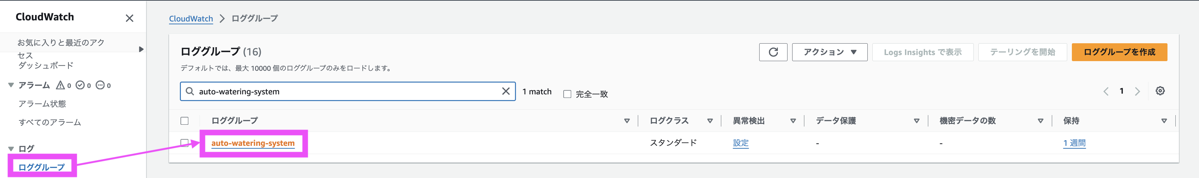Click the refresh log groups icon
This screenshot has height=178, width=1199.
click(x=773, y=52)
